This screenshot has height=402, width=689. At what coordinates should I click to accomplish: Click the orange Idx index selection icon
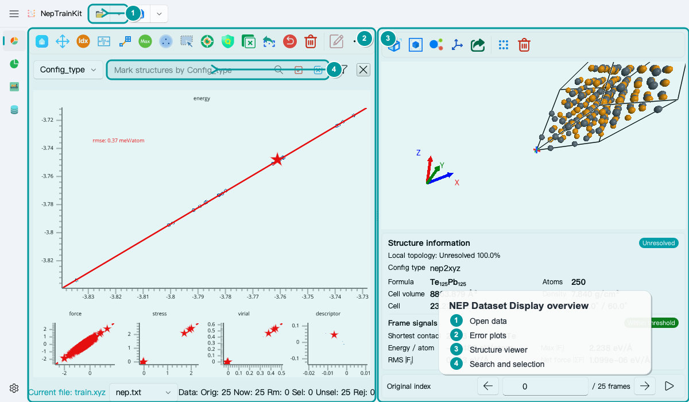[x=83, y=41]
